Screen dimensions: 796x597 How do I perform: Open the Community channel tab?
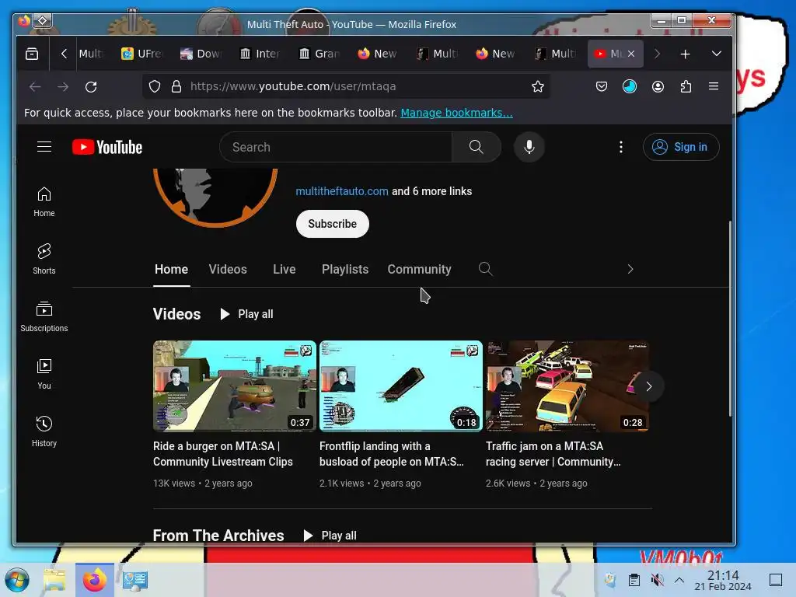[419, 269]
